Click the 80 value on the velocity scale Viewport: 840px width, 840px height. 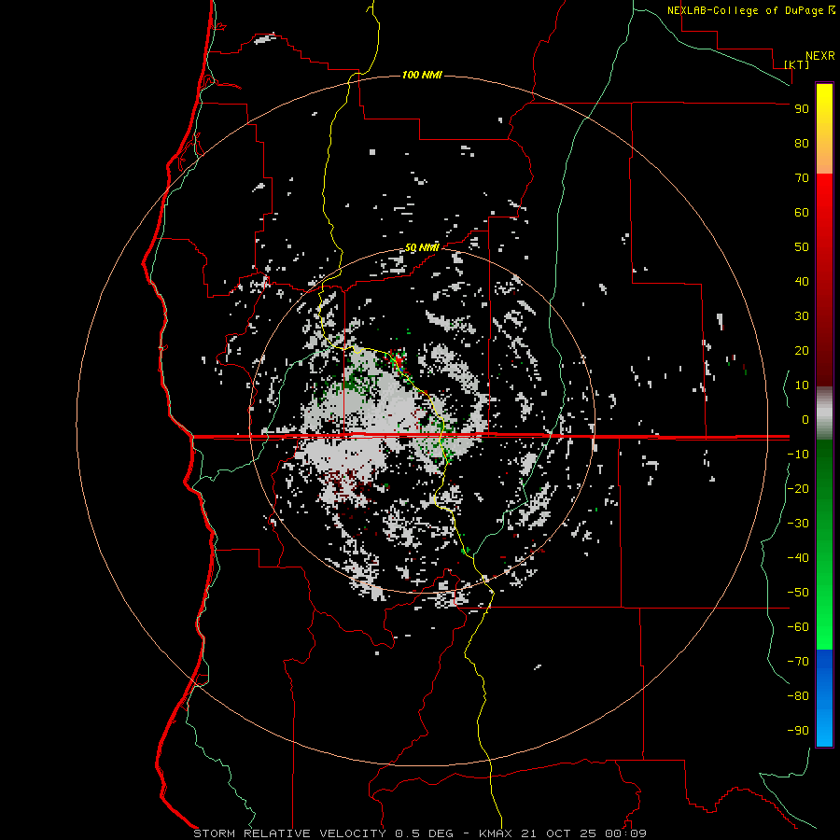802,144
